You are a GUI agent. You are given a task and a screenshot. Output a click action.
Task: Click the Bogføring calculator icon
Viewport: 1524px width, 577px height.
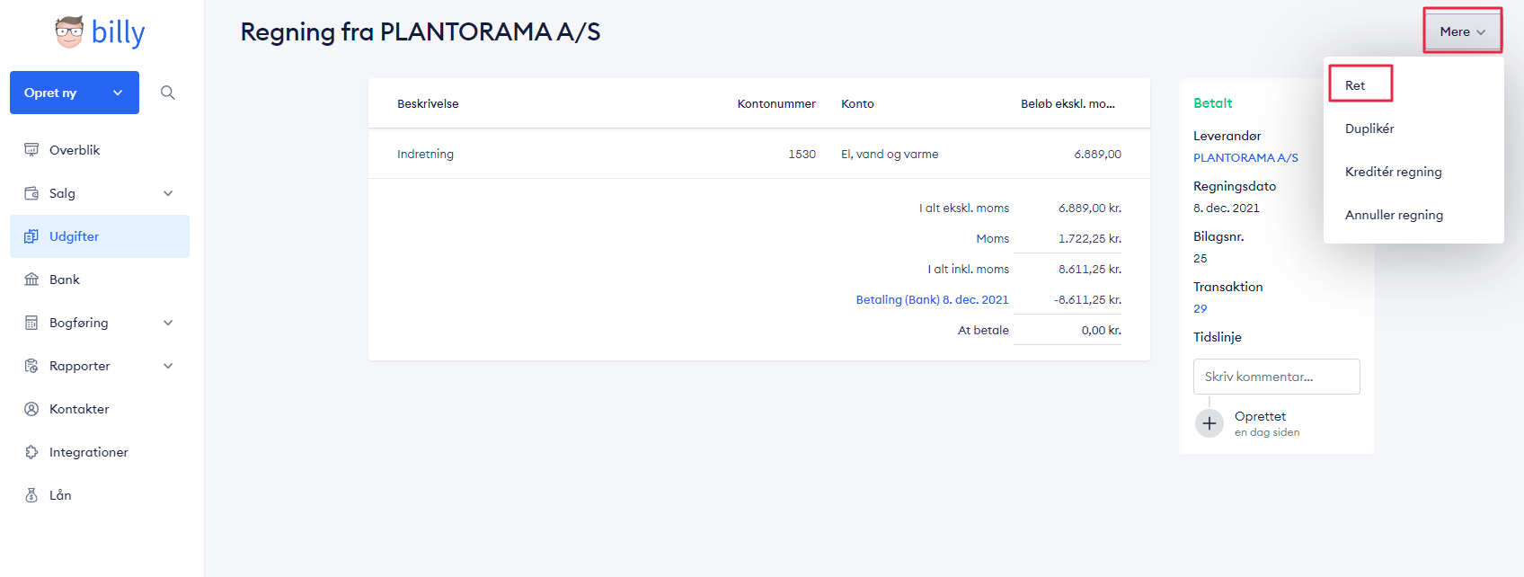click(31, 323)
